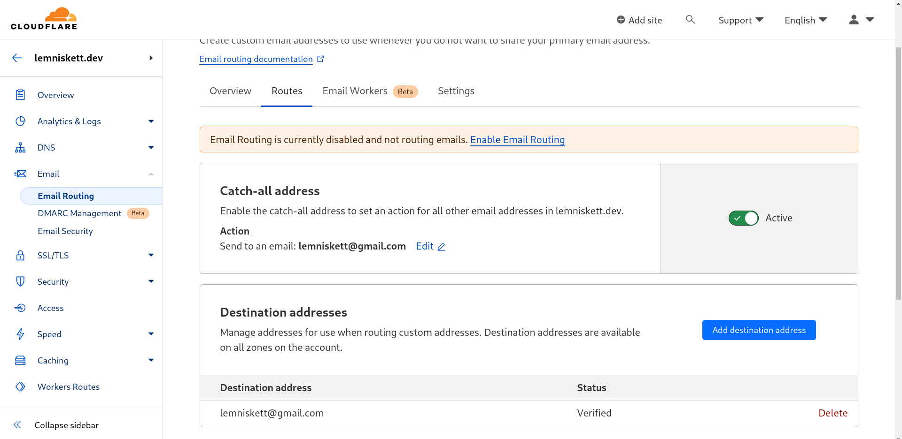Open the Email Workers tab
This screenshot has width=902, height=439.
pyautogui.click(x=370, y=91)
